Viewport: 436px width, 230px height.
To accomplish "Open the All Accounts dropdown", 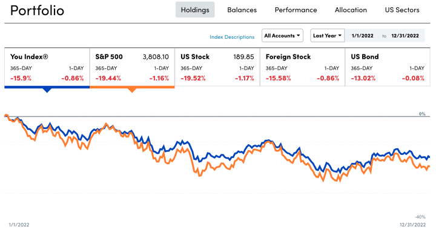I will click(x=282, y=36).
